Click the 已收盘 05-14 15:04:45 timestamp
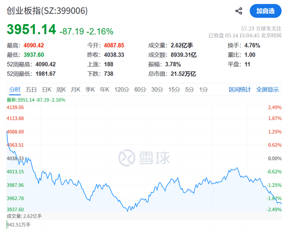Viewport: 287px width, 229px height. [245, 36]
